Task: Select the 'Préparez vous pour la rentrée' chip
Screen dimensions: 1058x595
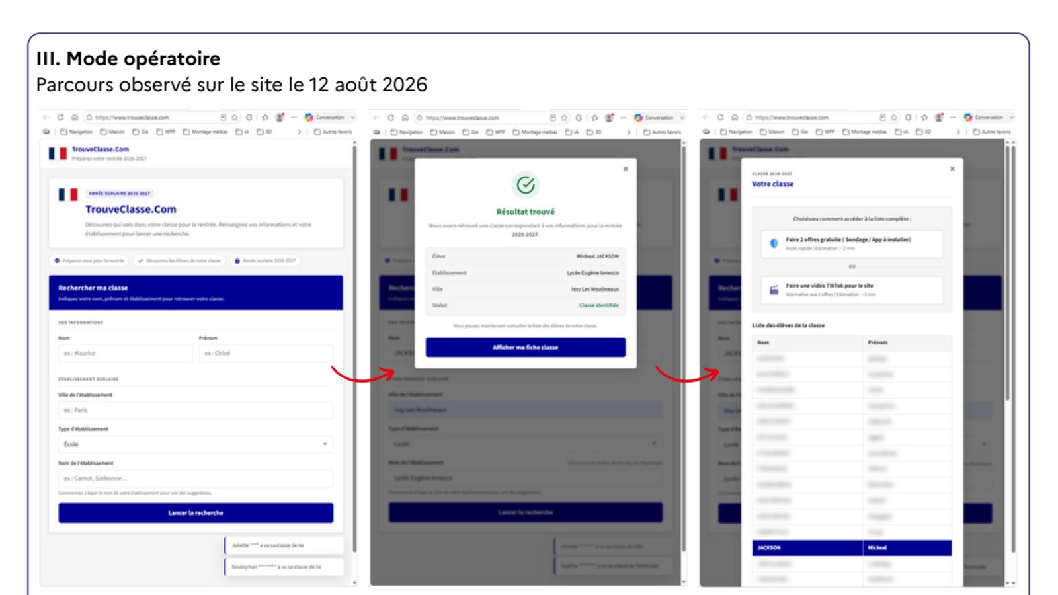Action: (x=89, y=260)
